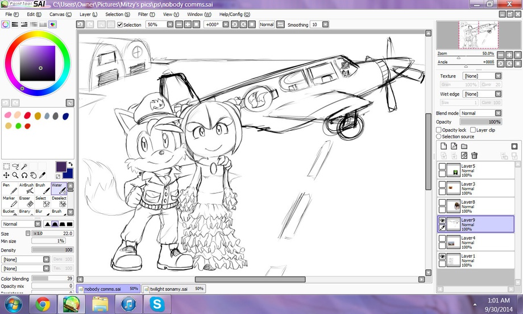Choose the Deselect pen tool
The image size is (523, 314).
[59, 202]
